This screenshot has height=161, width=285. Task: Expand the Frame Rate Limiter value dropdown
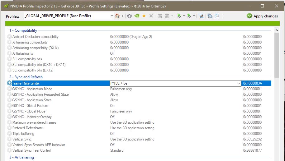(239, 83)
